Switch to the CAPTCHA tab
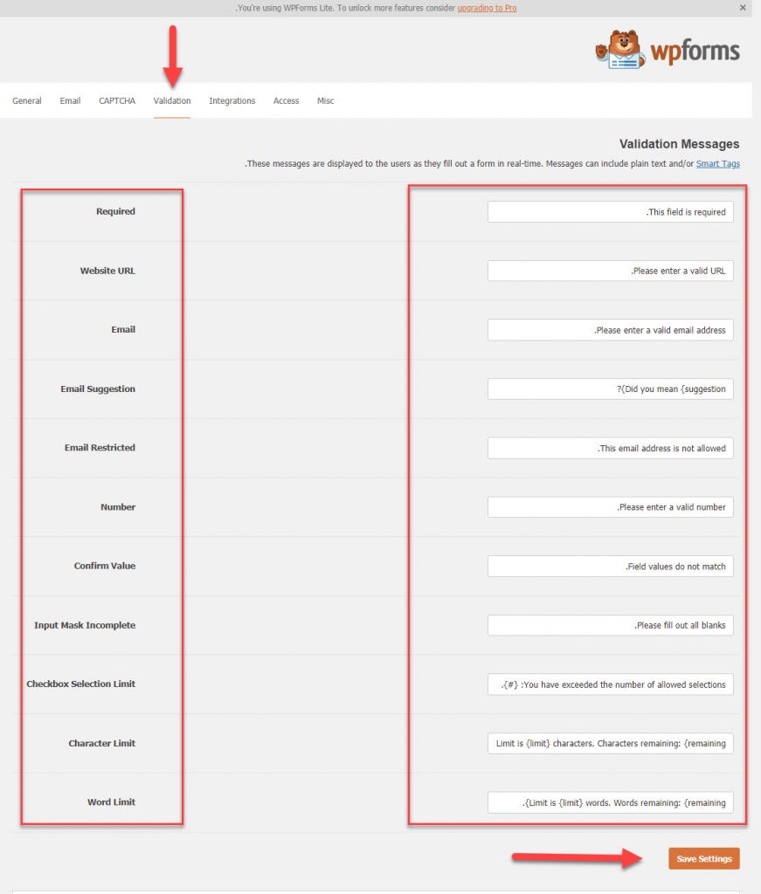 click(x=116, y=100)
